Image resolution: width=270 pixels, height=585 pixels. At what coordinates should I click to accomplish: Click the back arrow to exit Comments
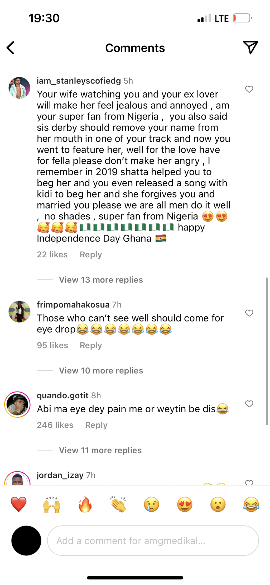[10, 48]
